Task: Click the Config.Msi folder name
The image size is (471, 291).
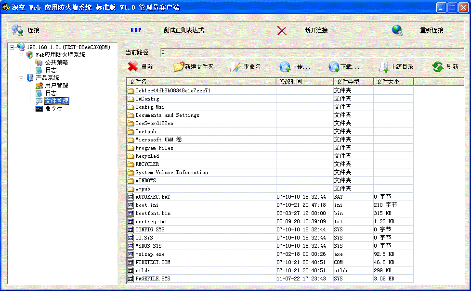Action: click(150, 107)
